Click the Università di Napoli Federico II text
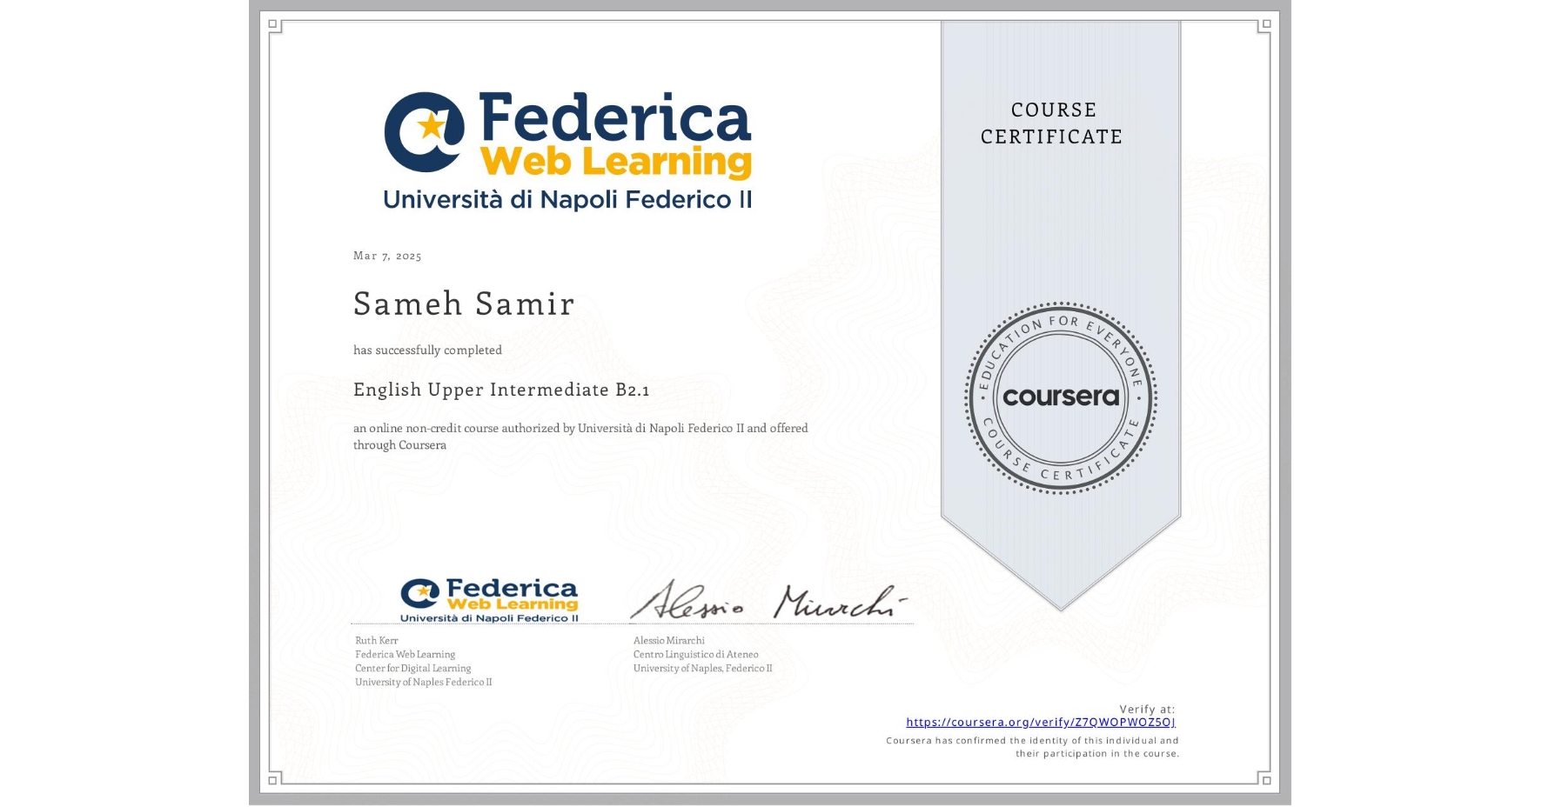1542x807 pixels. tap(569, 200)
